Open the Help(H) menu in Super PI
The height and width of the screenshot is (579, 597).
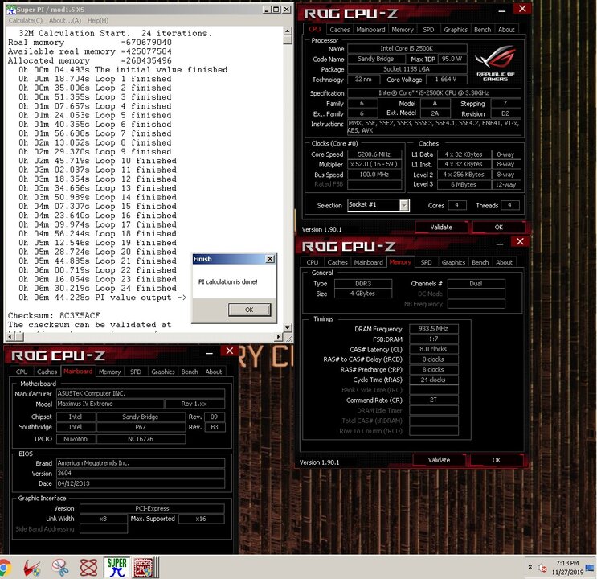click(98, 21)
